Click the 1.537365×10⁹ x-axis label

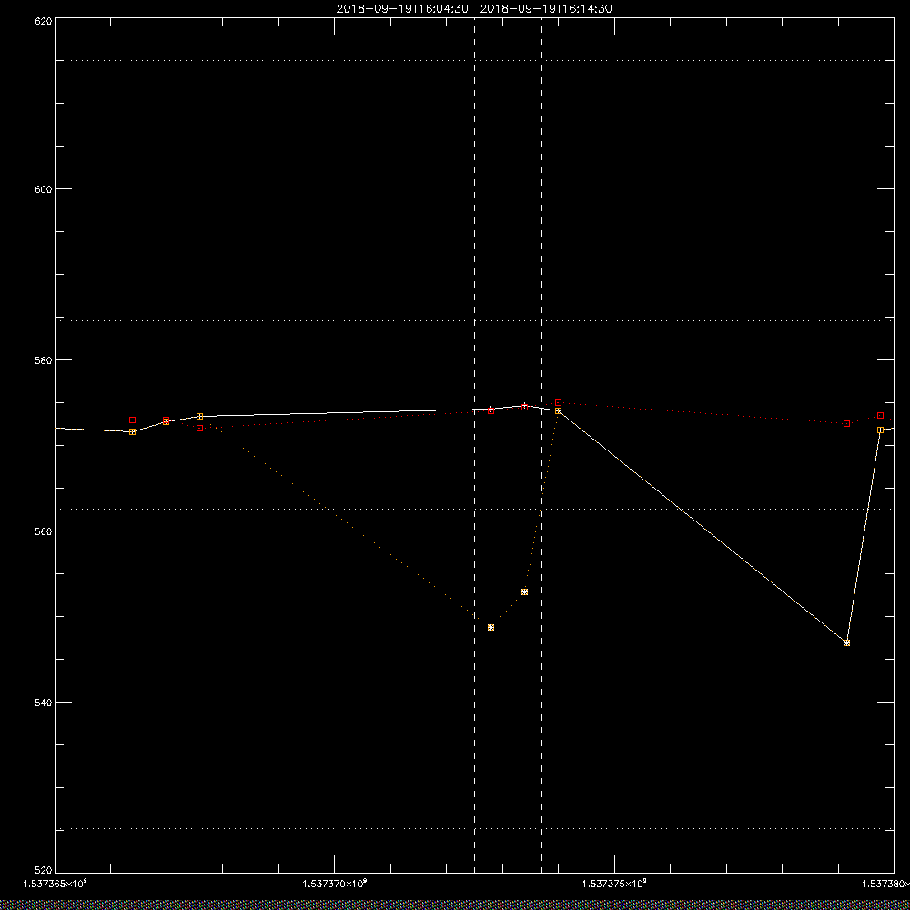click(x=56, y=884)
